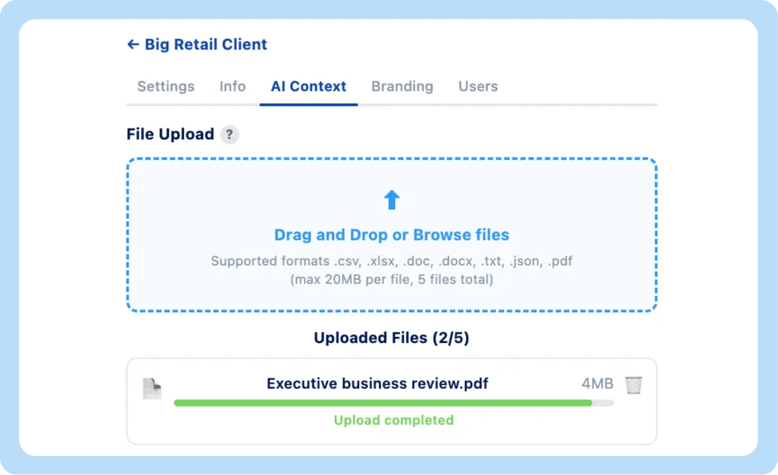Open the Big Retail Client title link
This screenshot has width=778, height=475.
(206, 44)
